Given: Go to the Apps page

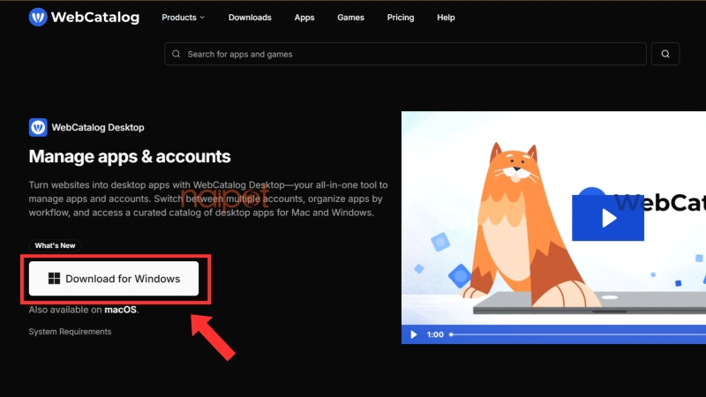Looking at the screenshot, I should pyautogui.click(x=304, y=18).
